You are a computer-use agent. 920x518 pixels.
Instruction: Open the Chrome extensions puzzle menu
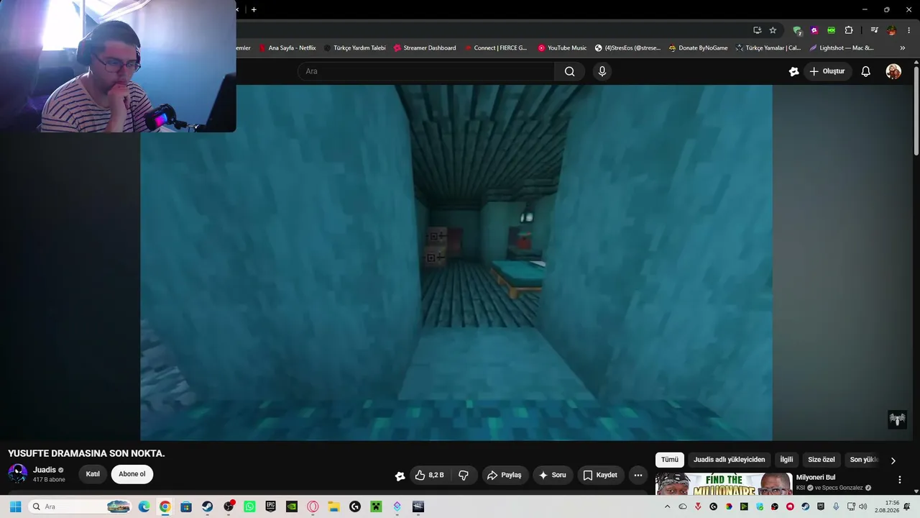pyautogui.click(x=849, y=30)
